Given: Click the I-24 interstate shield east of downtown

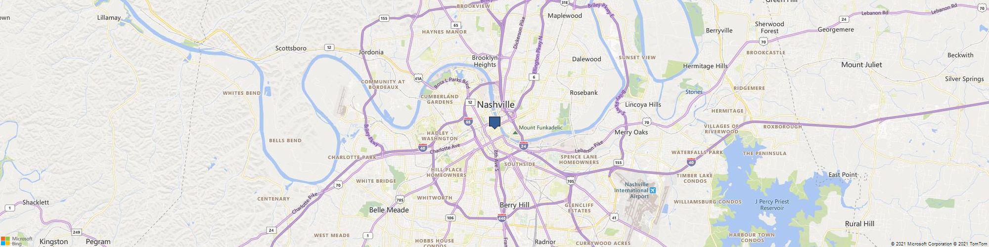Looking at the screenshot, I should click(x=524, y=145).
